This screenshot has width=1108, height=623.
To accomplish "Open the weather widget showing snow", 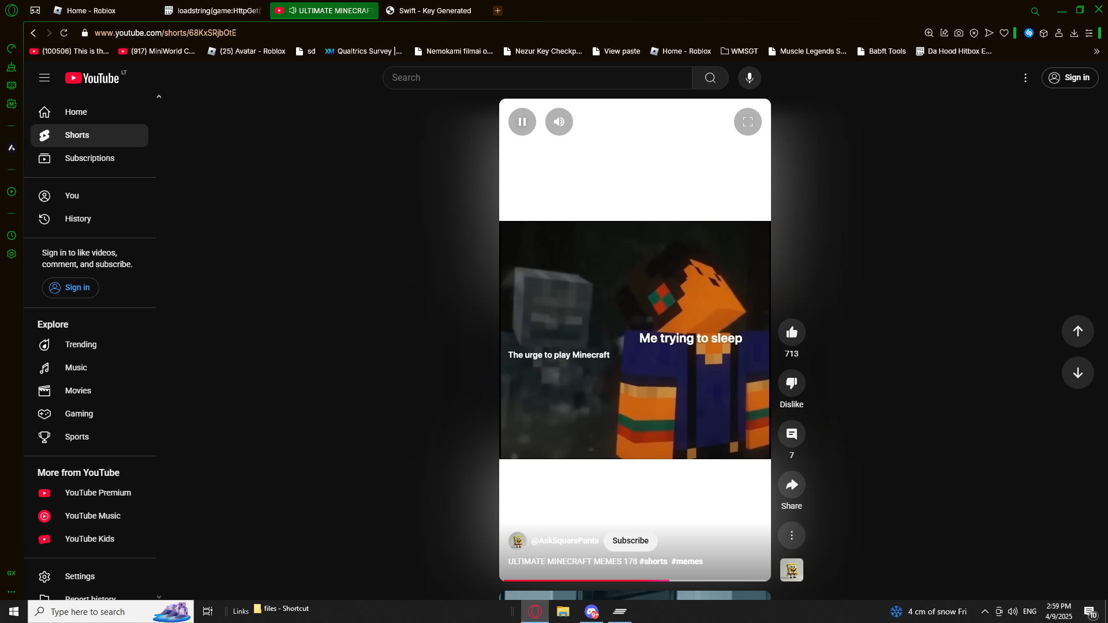I will (x=928, y=611).
